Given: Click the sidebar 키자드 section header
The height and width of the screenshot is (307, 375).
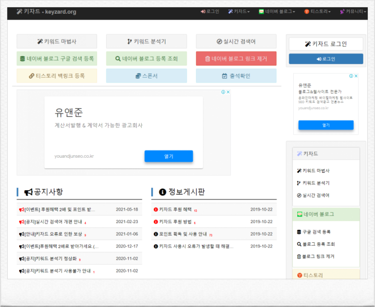Looking at the screenshot, I should [x=326, y=154].
